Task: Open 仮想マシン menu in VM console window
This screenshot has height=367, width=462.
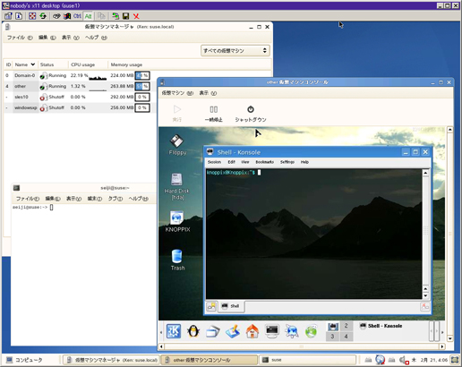Action: [x=177, y=93]
